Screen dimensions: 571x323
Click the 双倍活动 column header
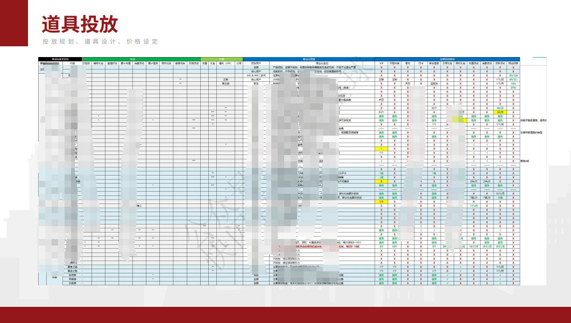pos(194,63)
